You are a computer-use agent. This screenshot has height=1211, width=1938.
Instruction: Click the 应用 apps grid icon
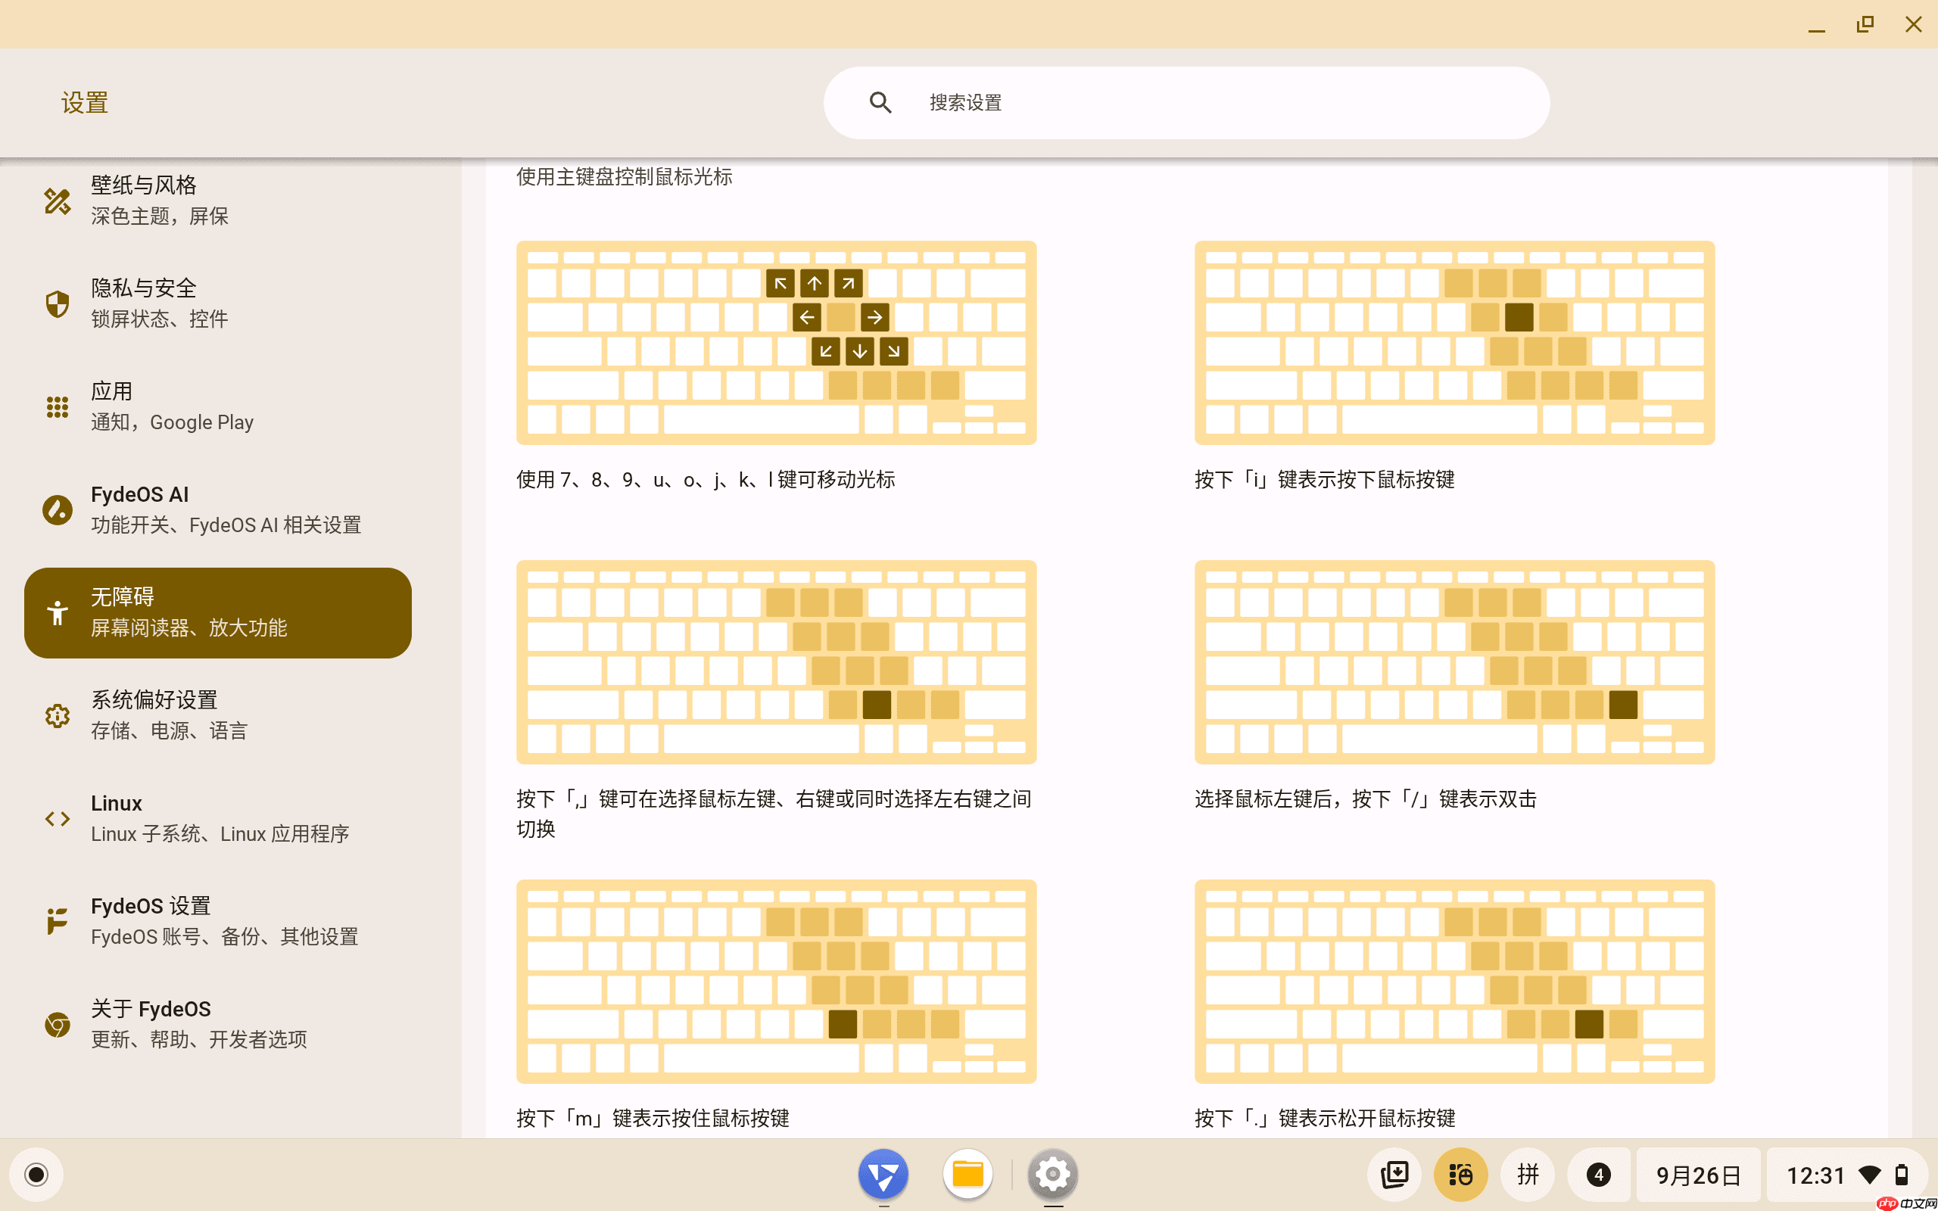point(57,406)
